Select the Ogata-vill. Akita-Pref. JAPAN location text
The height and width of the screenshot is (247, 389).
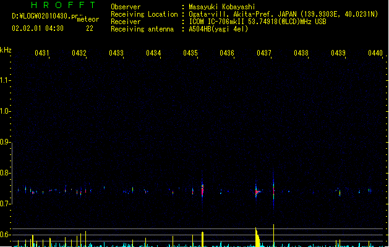pyautogui.click(x=283, y=14)
